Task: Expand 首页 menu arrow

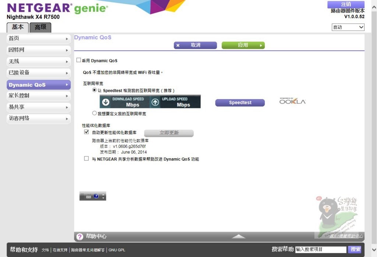Action: 67,39
